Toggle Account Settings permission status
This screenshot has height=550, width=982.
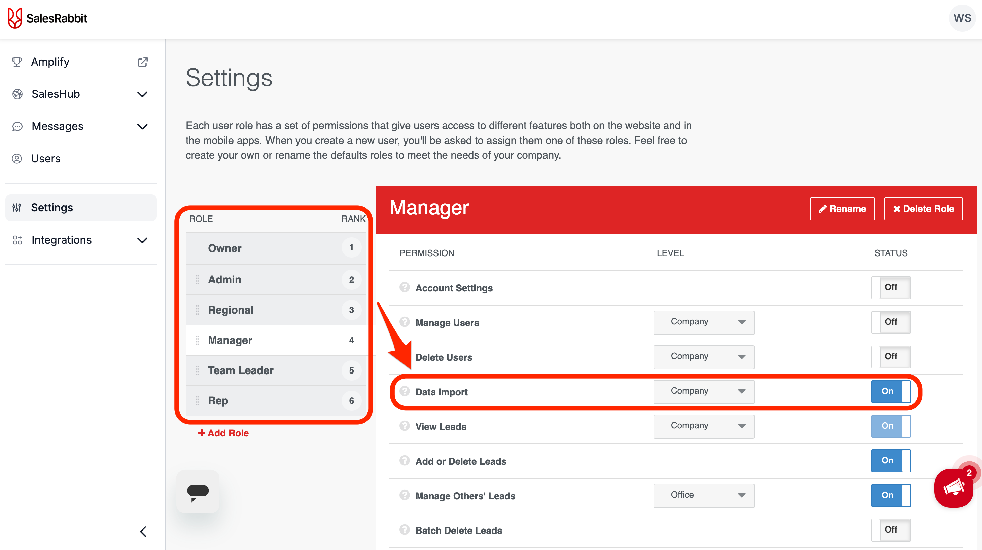[x=890, y=287]
